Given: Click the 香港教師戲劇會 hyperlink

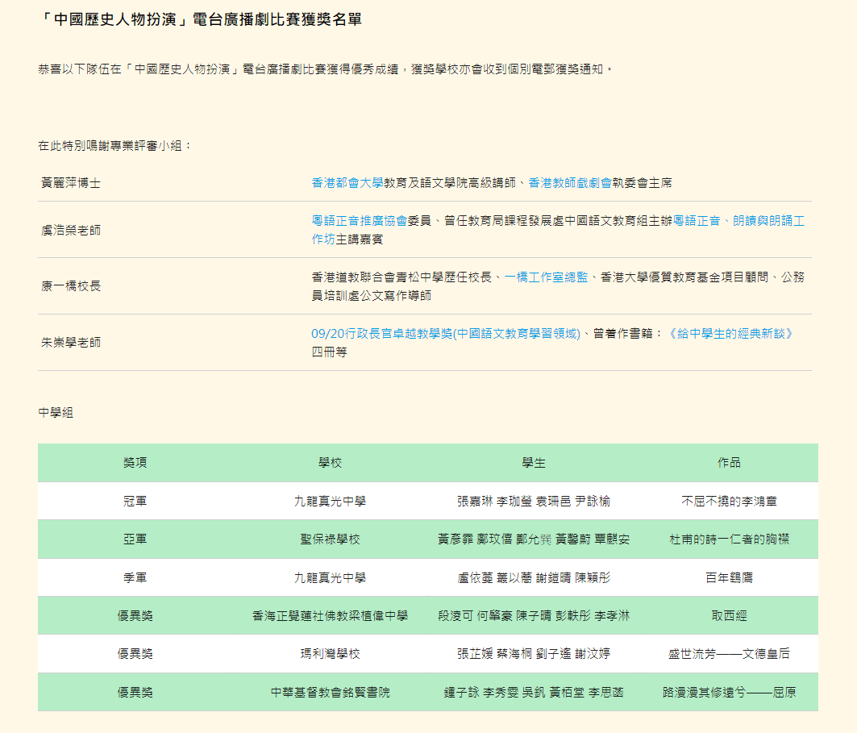Looking at the screenshot, I should pyautogui.click(x=570, y=183).
